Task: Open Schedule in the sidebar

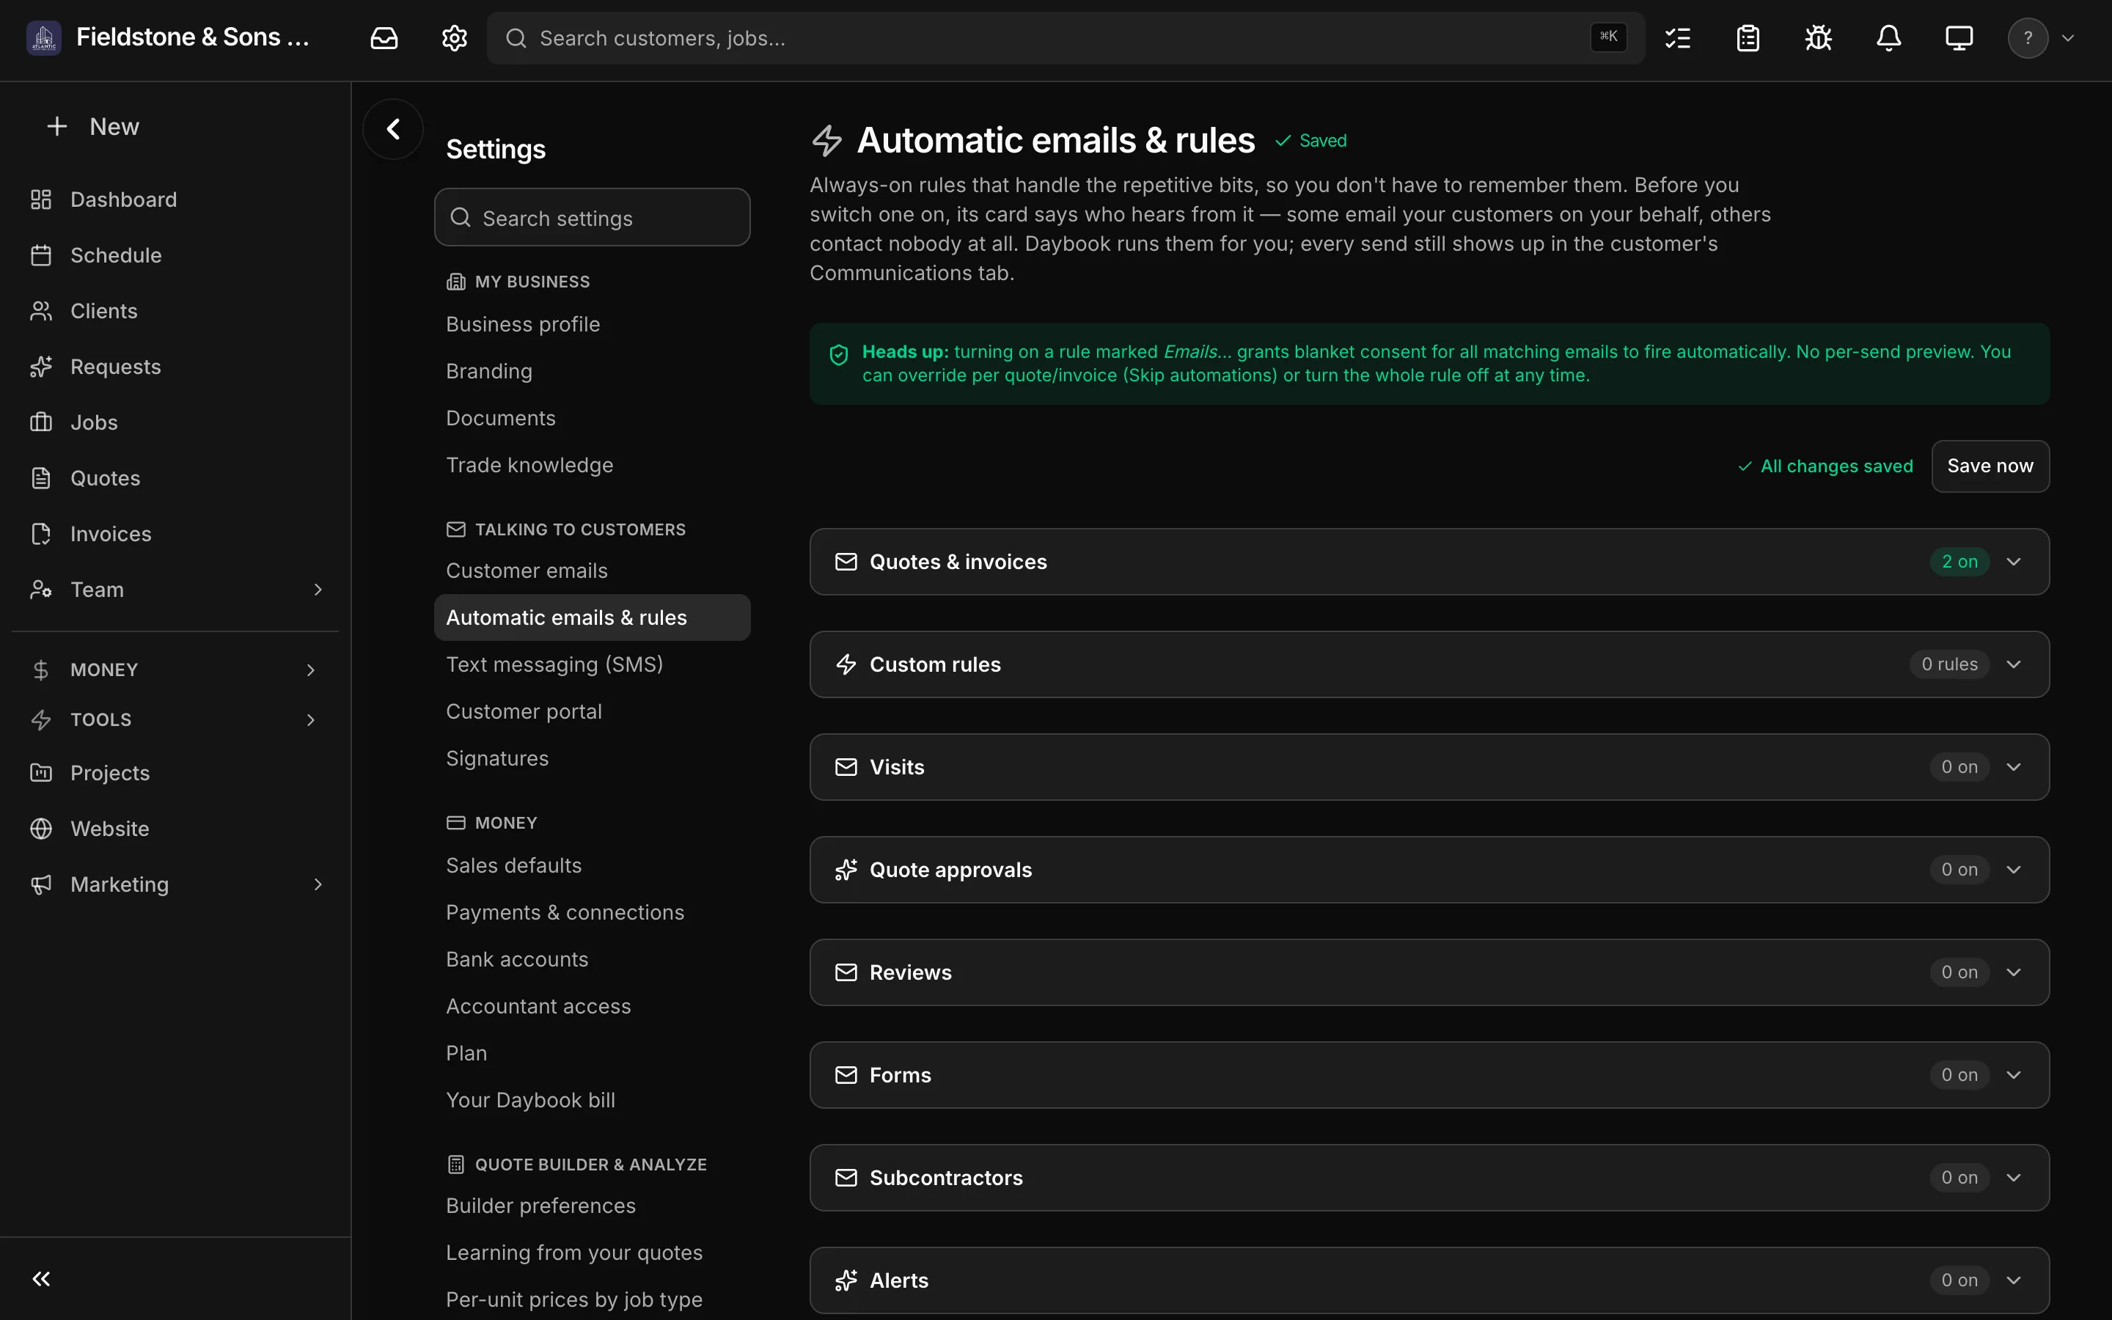Action: coord(175,256)
